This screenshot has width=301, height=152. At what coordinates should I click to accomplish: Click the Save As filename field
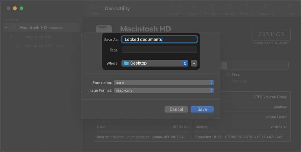coord(159,39)
